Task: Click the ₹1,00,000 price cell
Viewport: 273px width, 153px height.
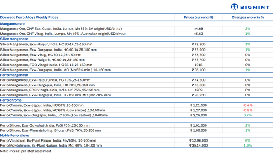Action: coord(198,130)
